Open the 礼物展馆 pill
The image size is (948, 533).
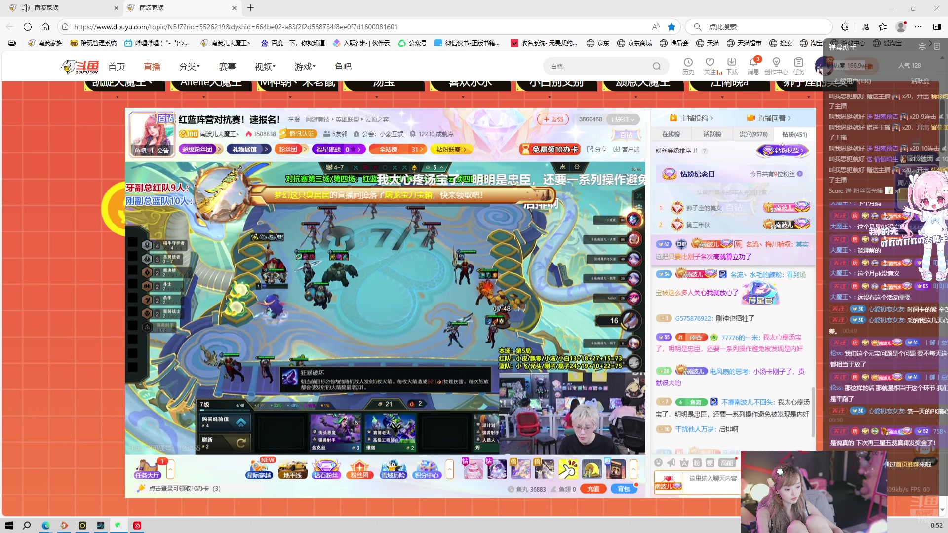[x=249, y=149]
